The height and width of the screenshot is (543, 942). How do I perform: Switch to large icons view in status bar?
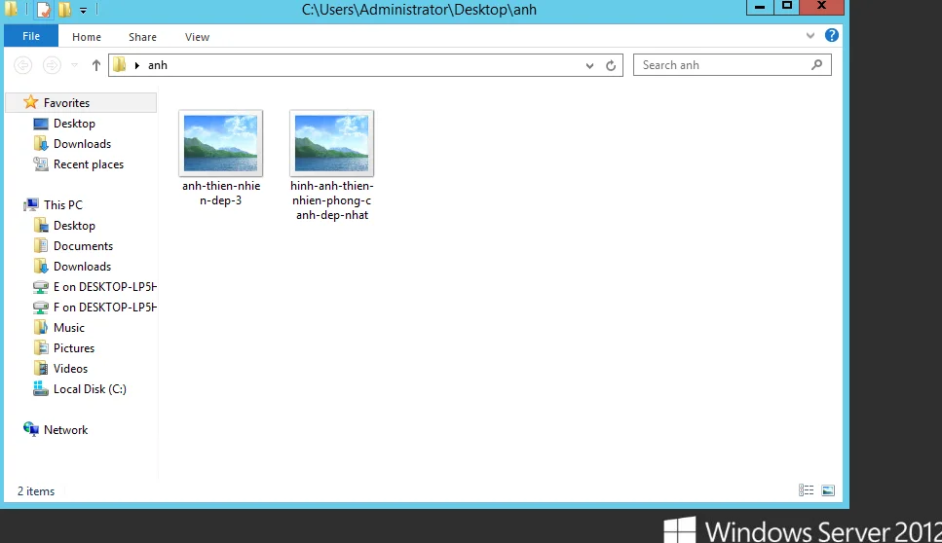(x=827, y=490)
